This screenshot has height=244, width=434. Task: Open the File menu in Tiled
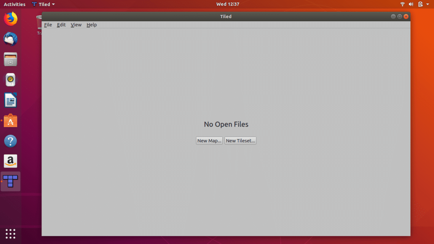point(48,25)
